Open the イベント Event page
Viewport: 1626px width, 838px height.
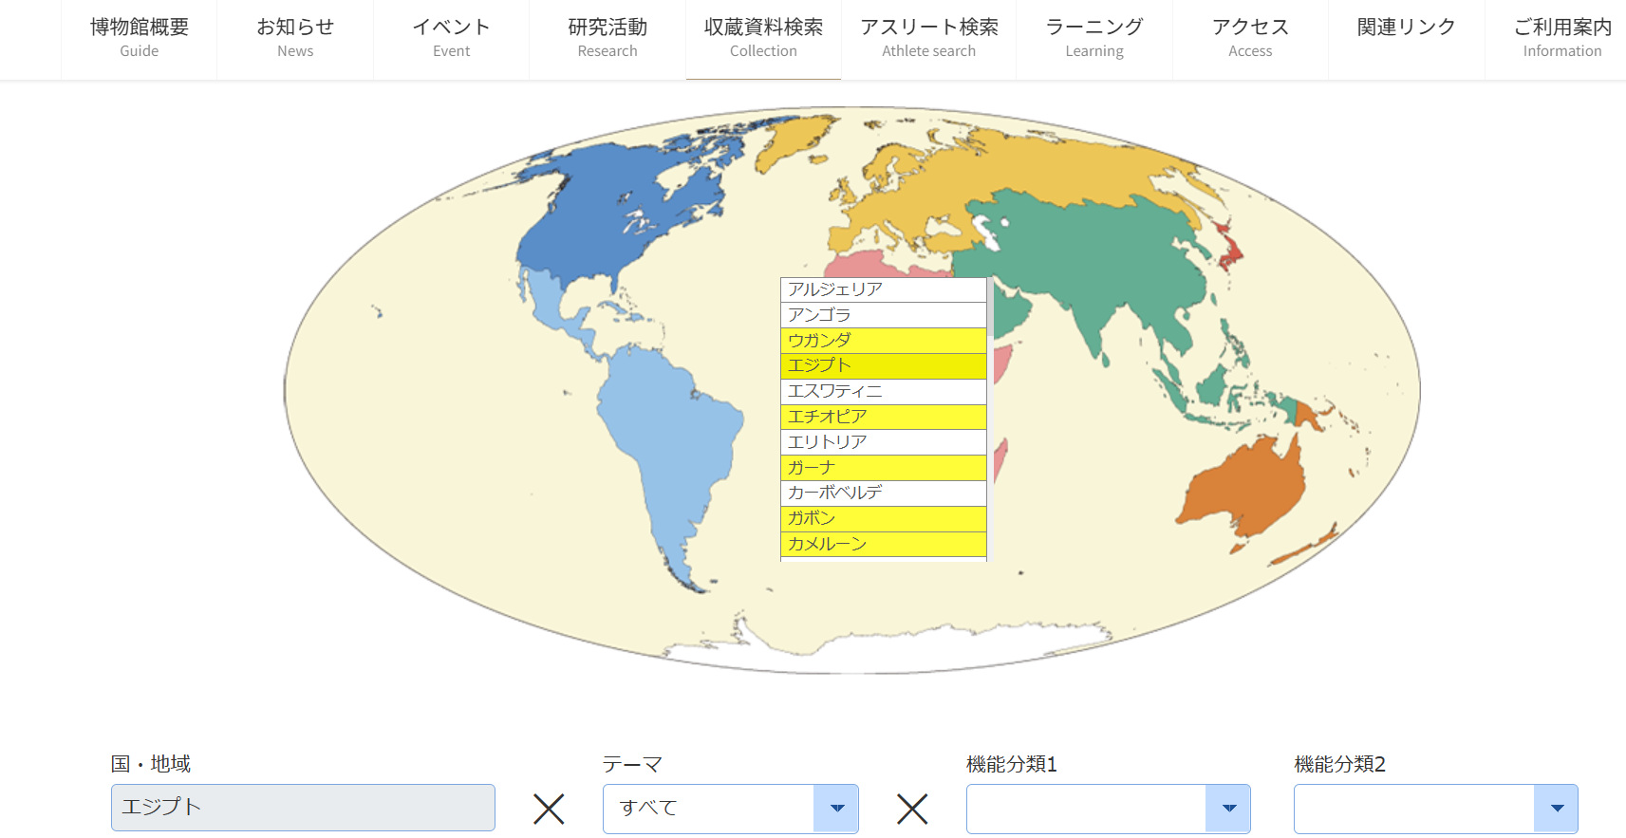pyautogui.click(x=451, y=38)
